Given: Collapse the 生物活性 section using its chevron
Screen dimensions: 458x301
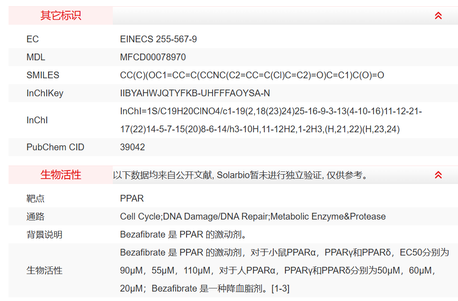Looking at the screenshot, I should (x=438, y=175).
